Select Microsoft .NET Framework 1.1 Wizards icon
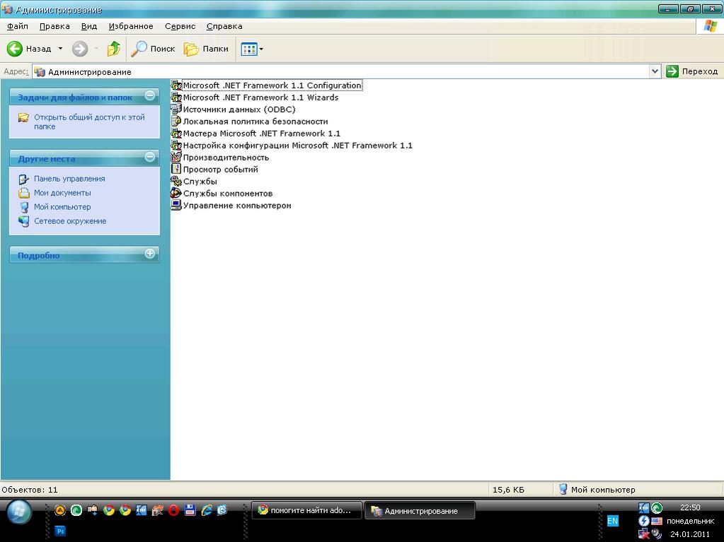724x542 pixels. click(x=176, y=98)
